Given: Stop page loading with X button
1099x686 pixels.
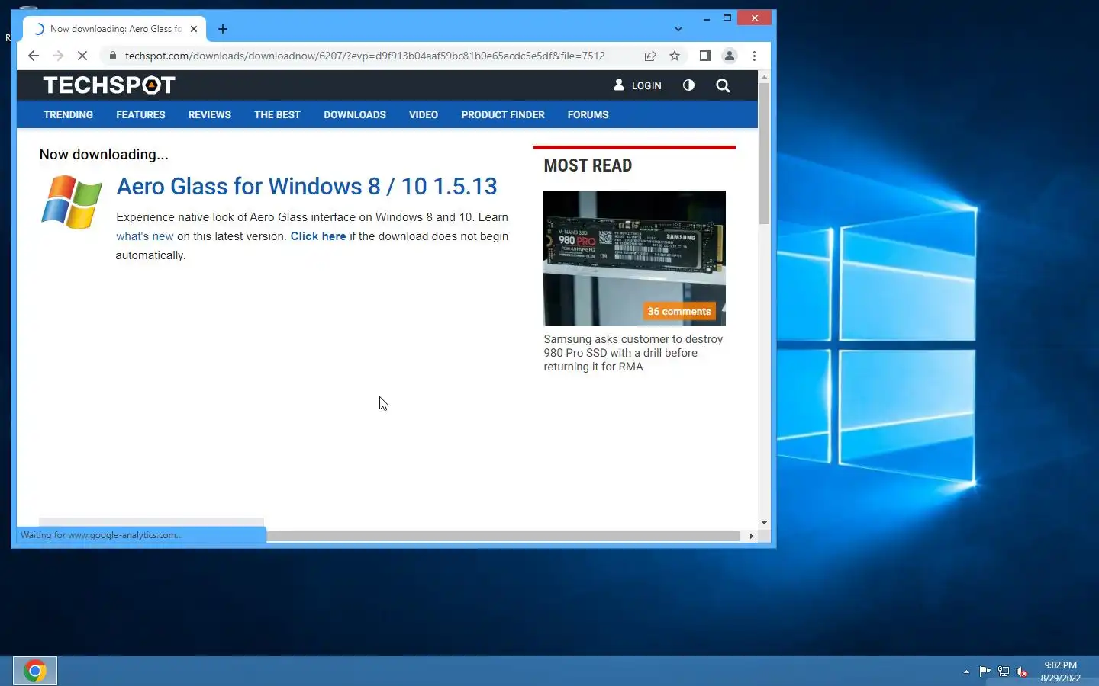Looking at the screenshot, I should click(x=82, y=56).
